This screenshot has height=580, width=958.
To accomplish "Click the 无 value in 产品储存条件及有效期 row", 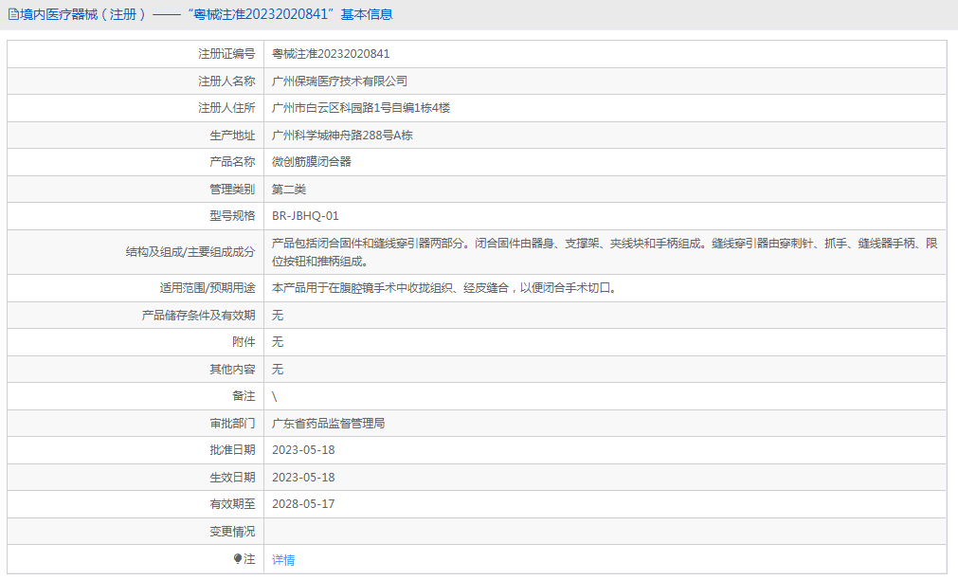I will point(278,316).
